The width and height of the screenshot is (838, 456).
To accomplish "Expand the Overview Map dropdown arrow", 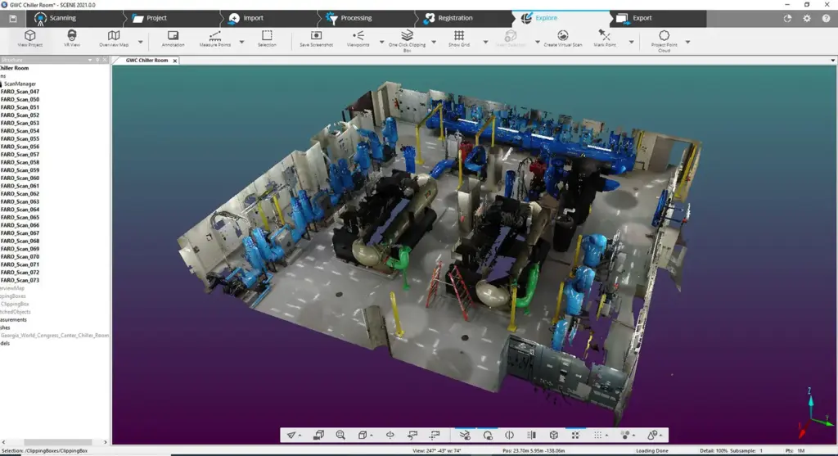I will (x=140, y=42).
